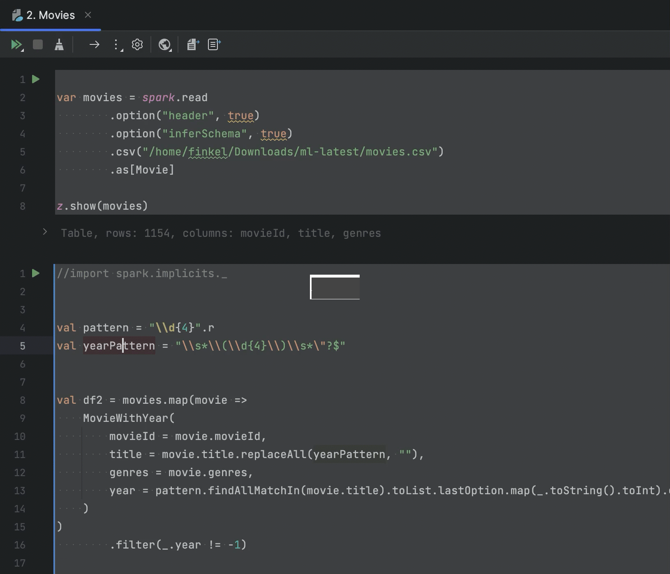Click the outlined note export icon
Viewport: 670px width, 574px height.
pyautogui.click(x=214, y=44)
